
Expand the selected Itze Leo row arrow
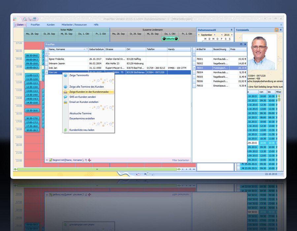point(47,72)
